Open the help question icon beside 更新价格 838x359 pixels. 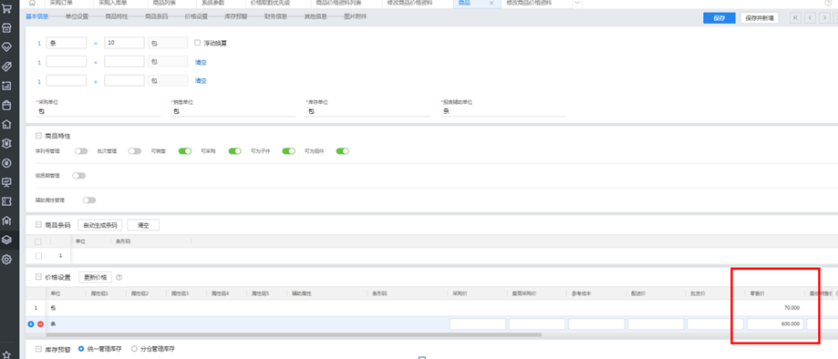pos(119,277)
